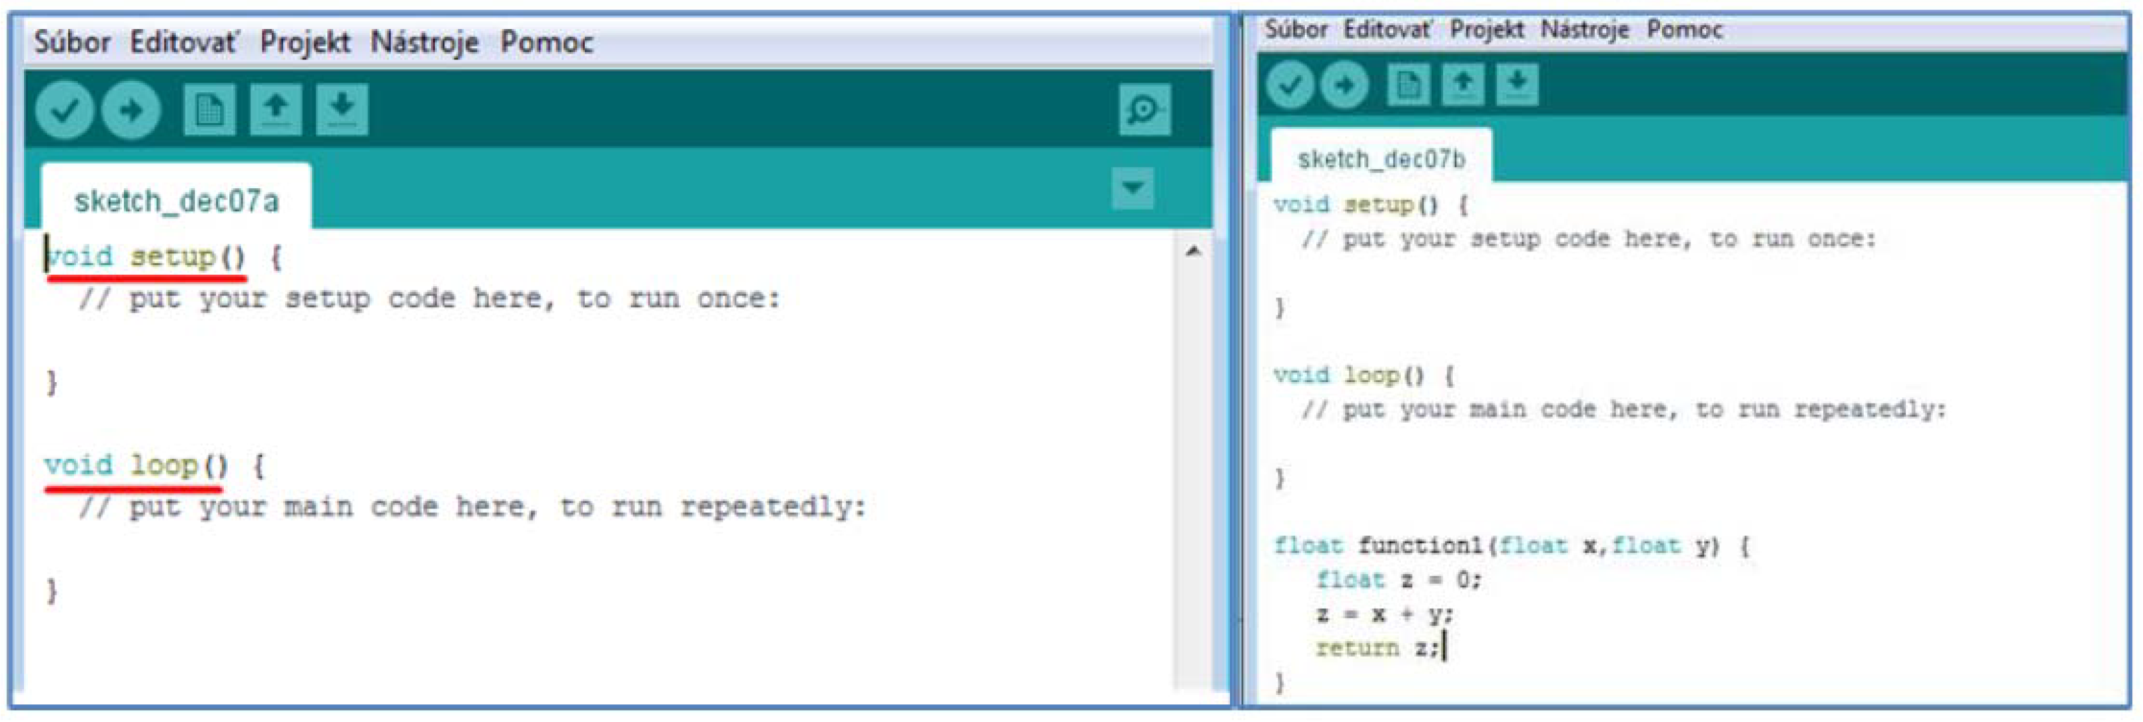Click Open sketch up-arrow icon, left window
The height and width of the screenshot is (722, 2143).
[276, 110]
